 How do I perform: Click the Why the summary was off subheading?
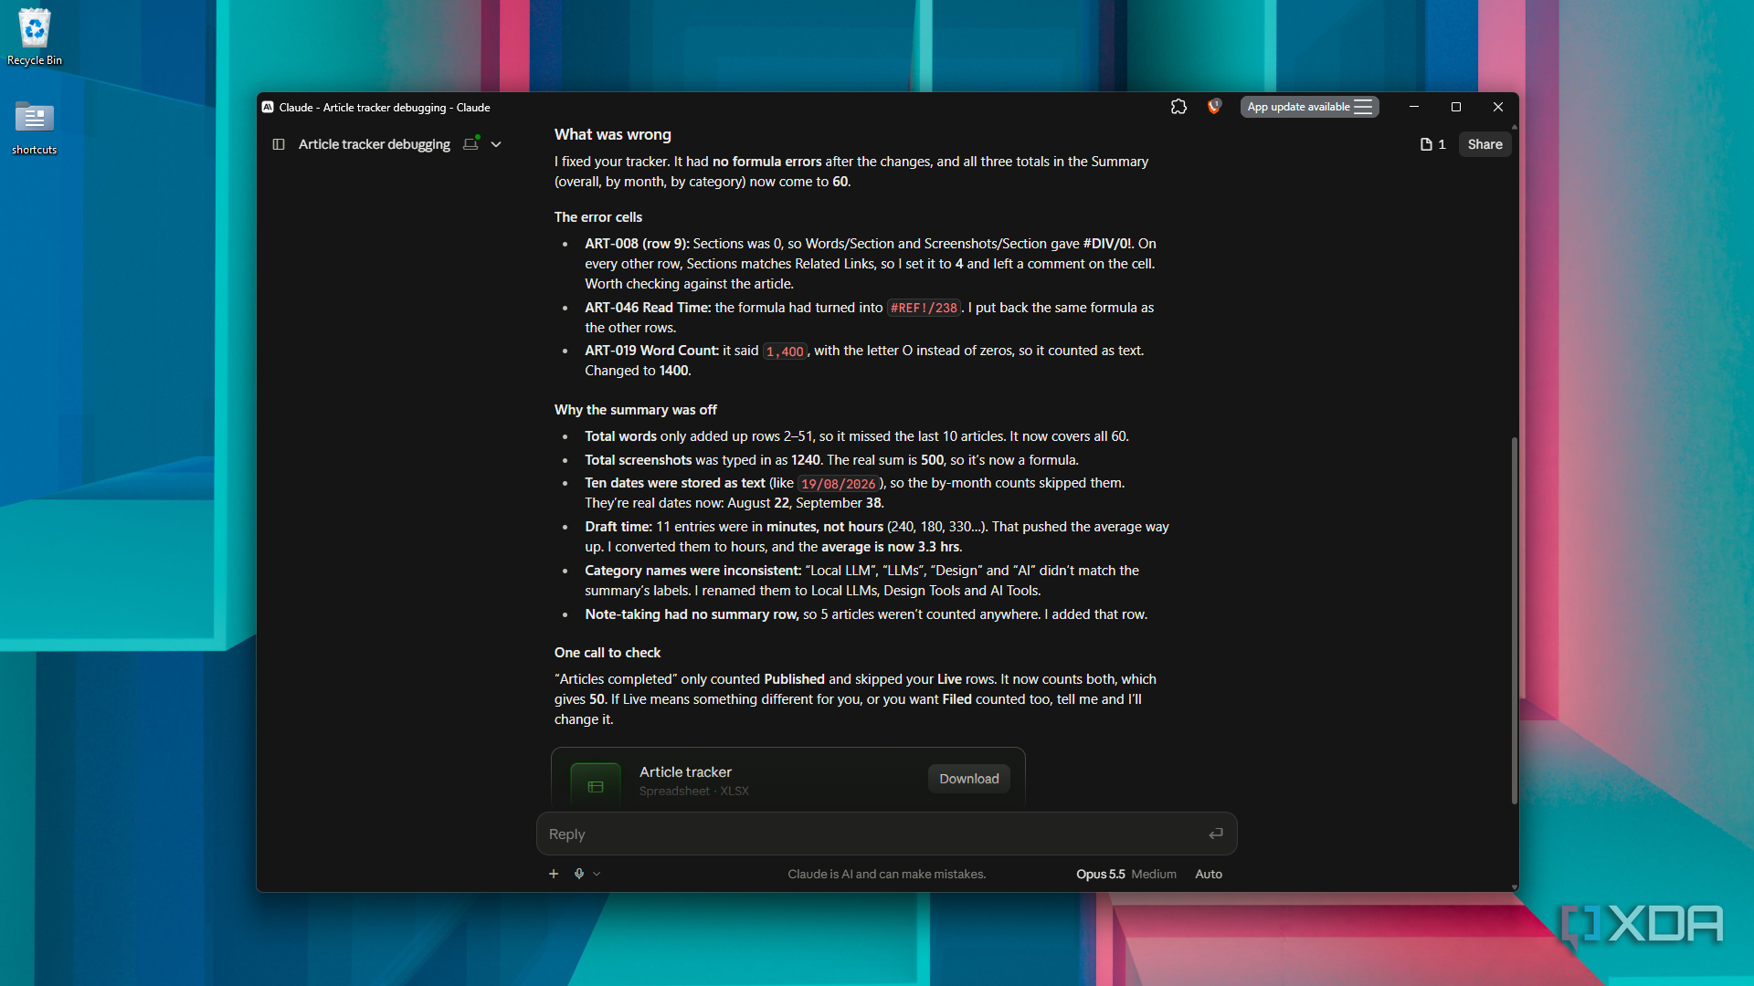tap(635, 410)
